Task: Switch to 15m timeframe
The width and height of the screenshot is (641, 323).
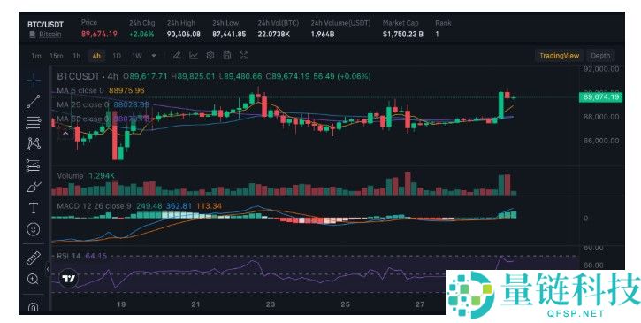Action: (x=56, y=56)
